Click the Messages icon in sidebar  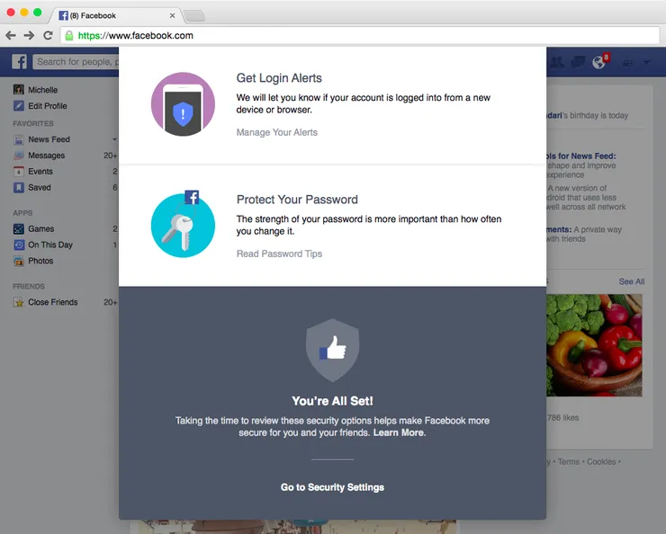tap(18, 156)
